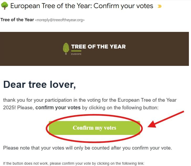Screen dimensions: 191x166
Task: Click the "Dear tree lover," heading
Action: 39,84
